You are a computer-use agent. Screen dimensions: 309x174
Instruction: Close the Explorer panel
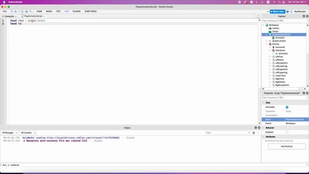(307, 16)
